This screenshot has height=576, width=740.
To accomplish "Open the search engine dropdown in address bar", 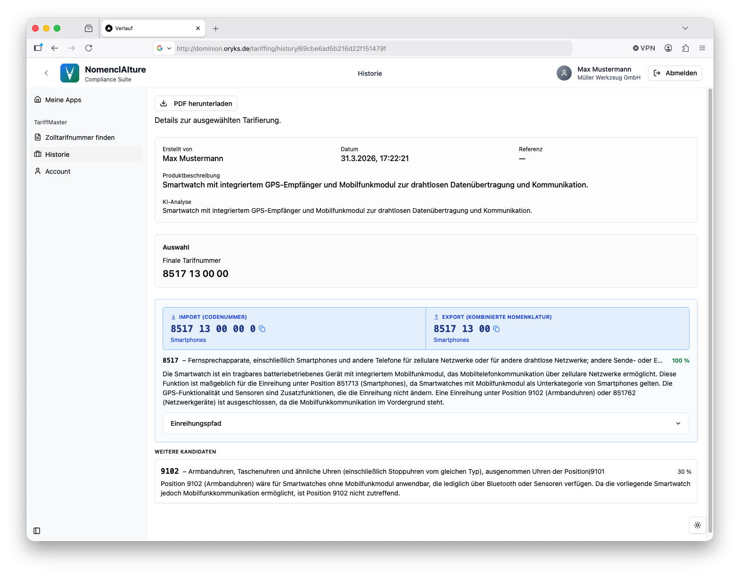I will (x=164, y=48).
